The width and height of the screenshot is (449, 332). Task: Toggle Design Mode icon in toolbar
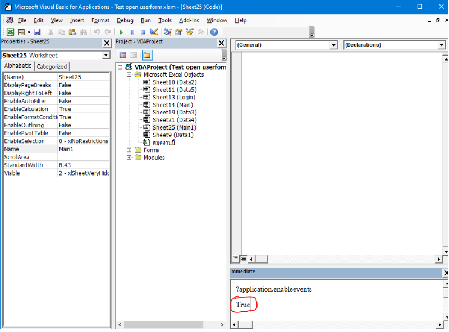pos(154,33)
